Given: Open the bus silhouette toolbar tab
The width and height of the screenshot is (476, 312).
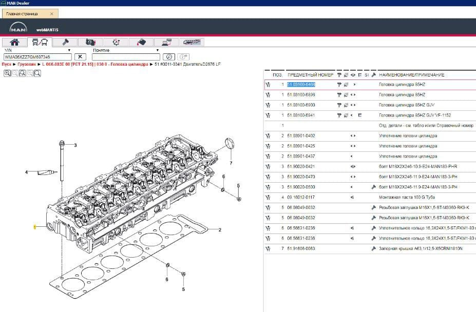Looking at the screenshot, I should (x=192, y=42).
